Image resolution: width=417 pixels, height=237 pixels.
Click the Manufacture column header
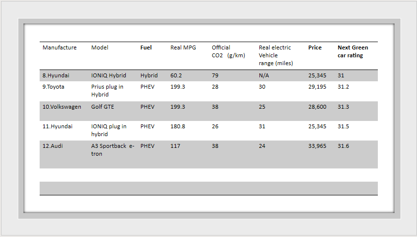coord(59,47)
